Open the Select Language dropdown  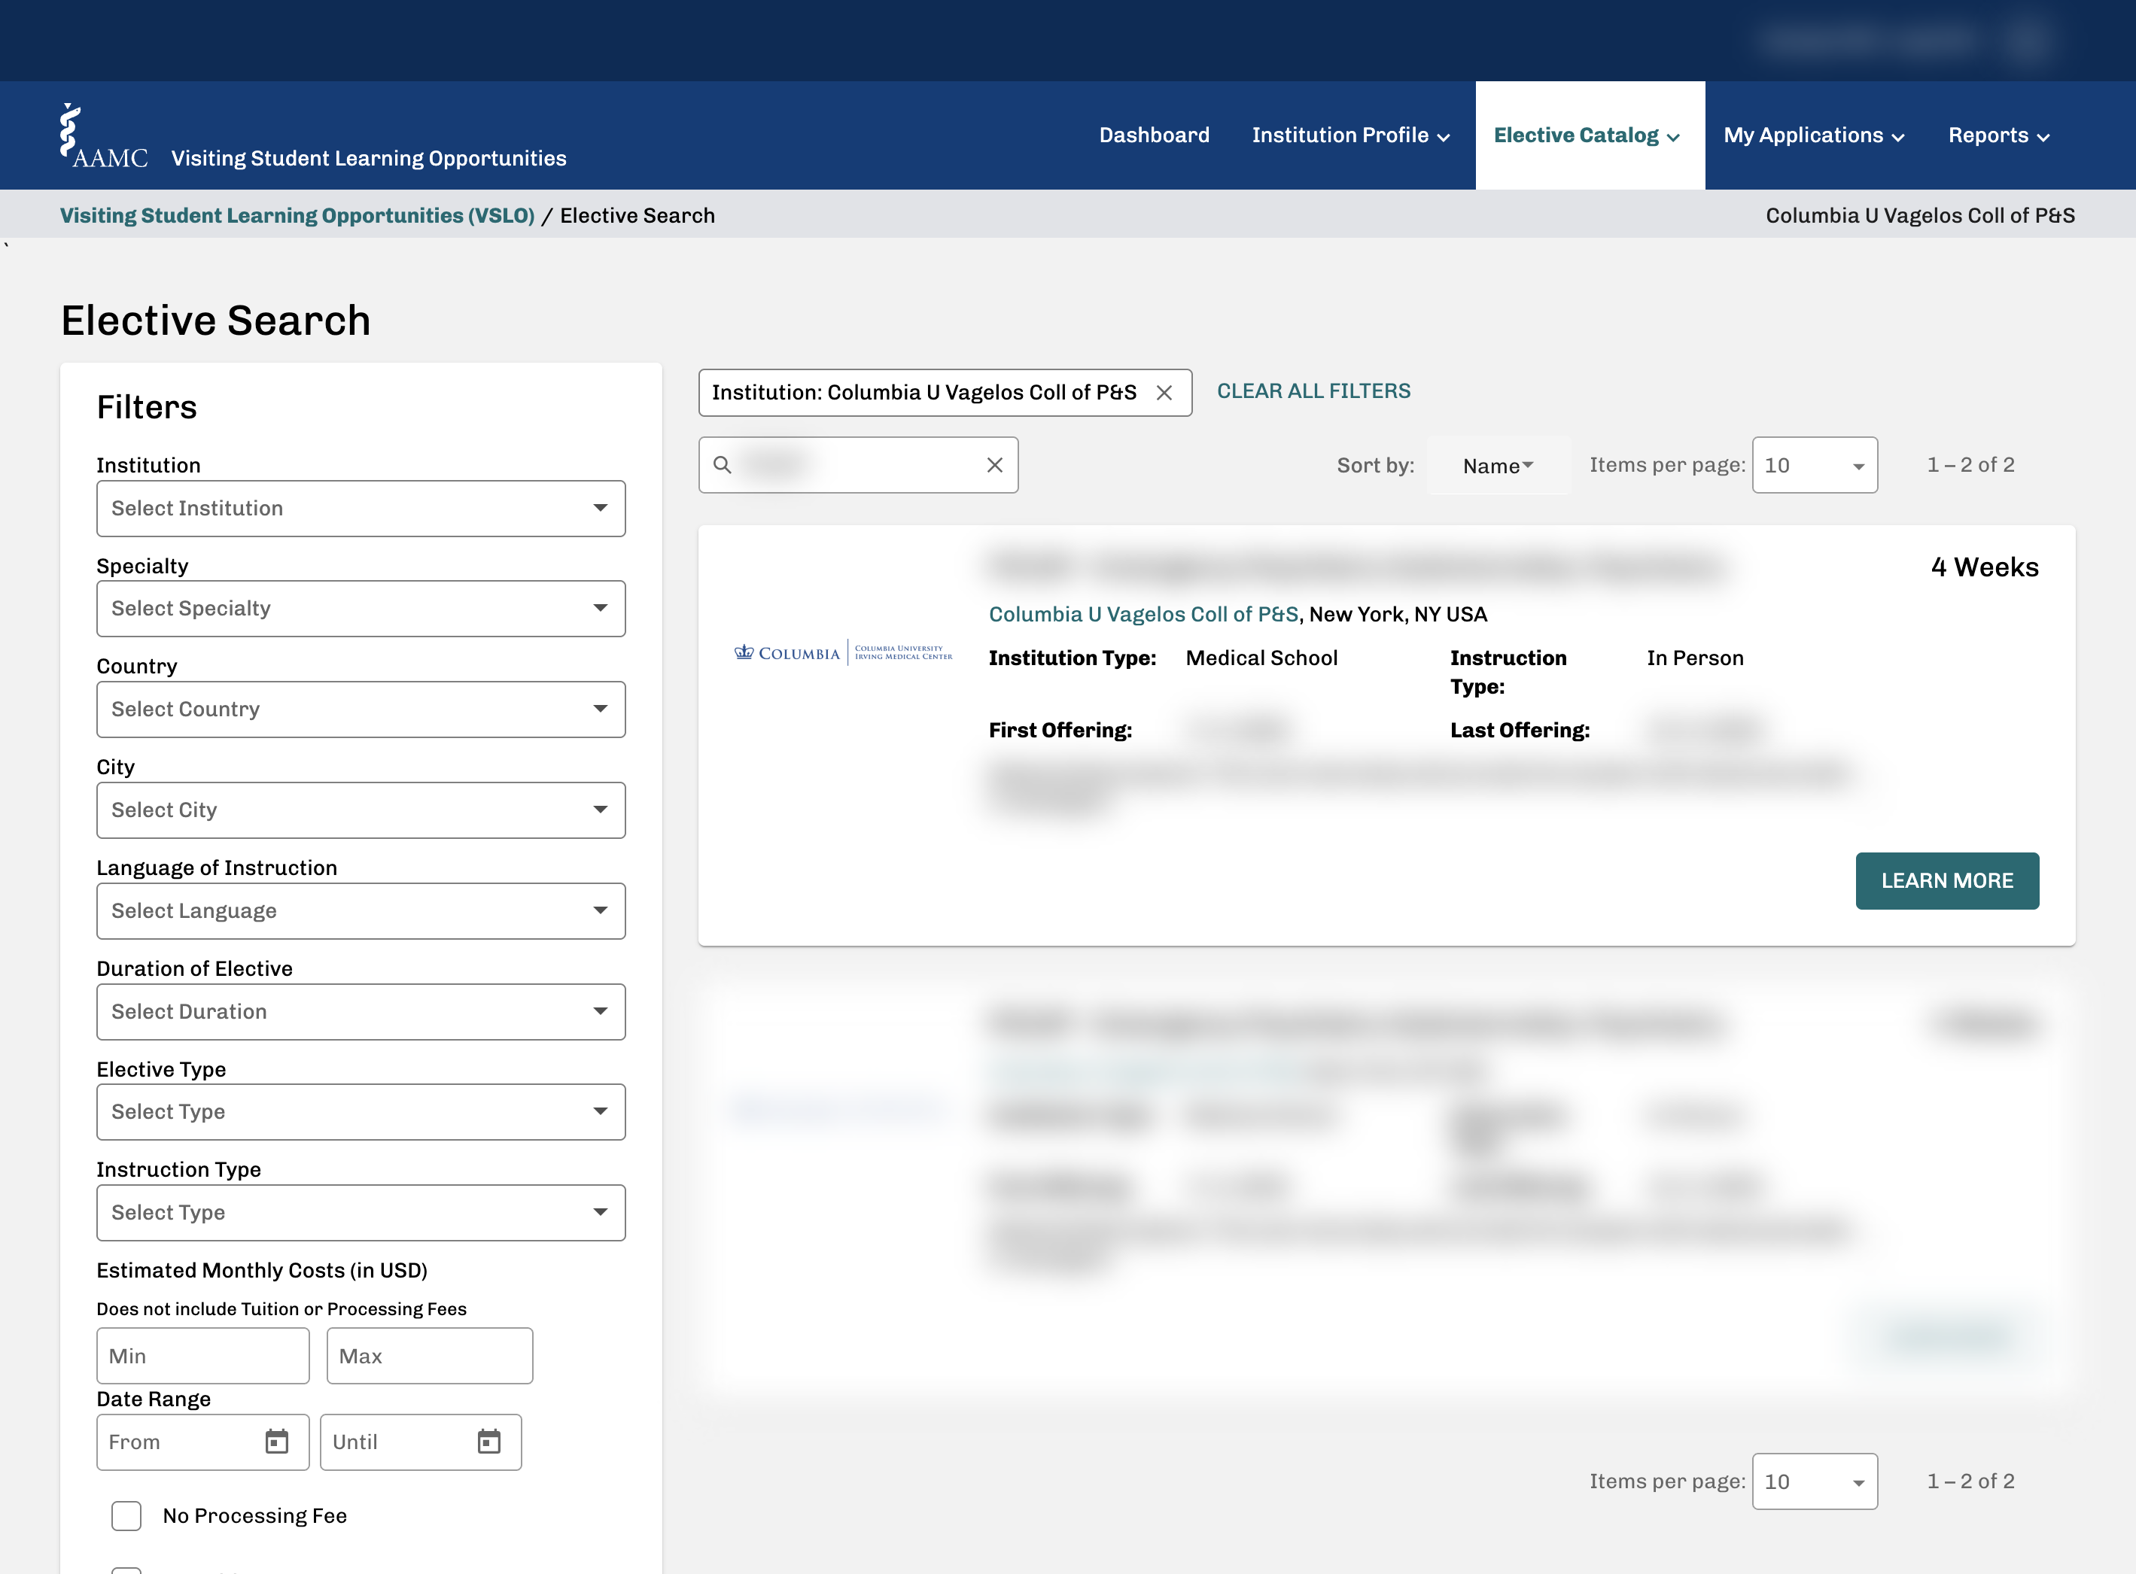tap(361, 911)
